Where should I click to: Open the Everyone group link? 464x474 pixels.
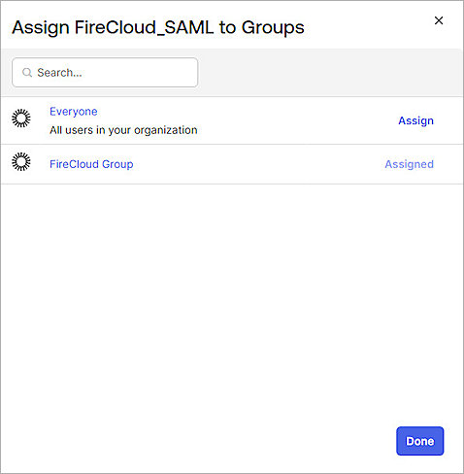[74, 112]
